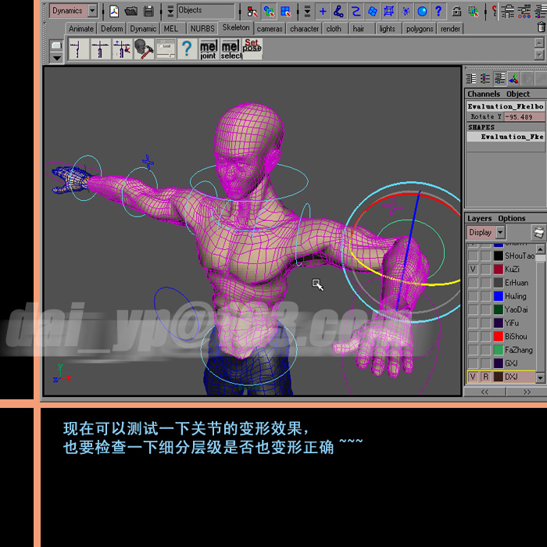Run the mel select shelf script
Screen dimensions: 547x547
231,49
